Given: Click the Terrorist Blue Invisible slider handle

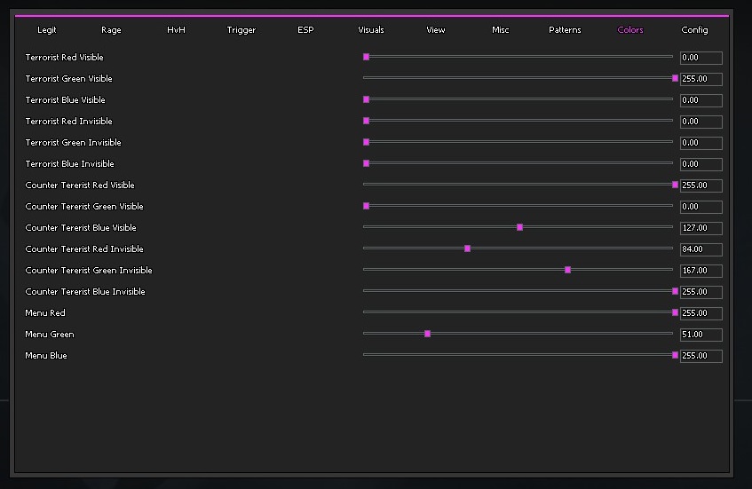Looking at the screenshot, I should tap(366, 163).
